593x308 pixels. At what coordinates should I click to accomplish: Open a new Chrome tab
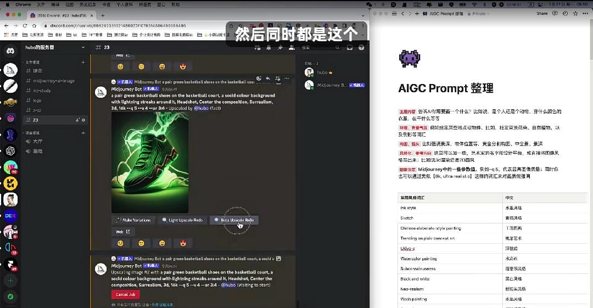click(103, 15)
